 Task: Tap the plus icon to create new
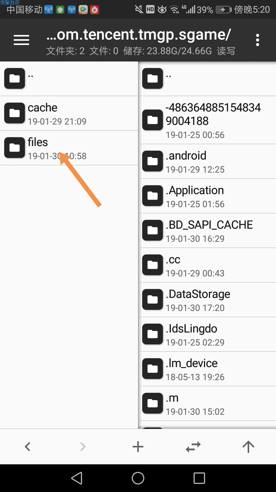click(x=138, y=447)
